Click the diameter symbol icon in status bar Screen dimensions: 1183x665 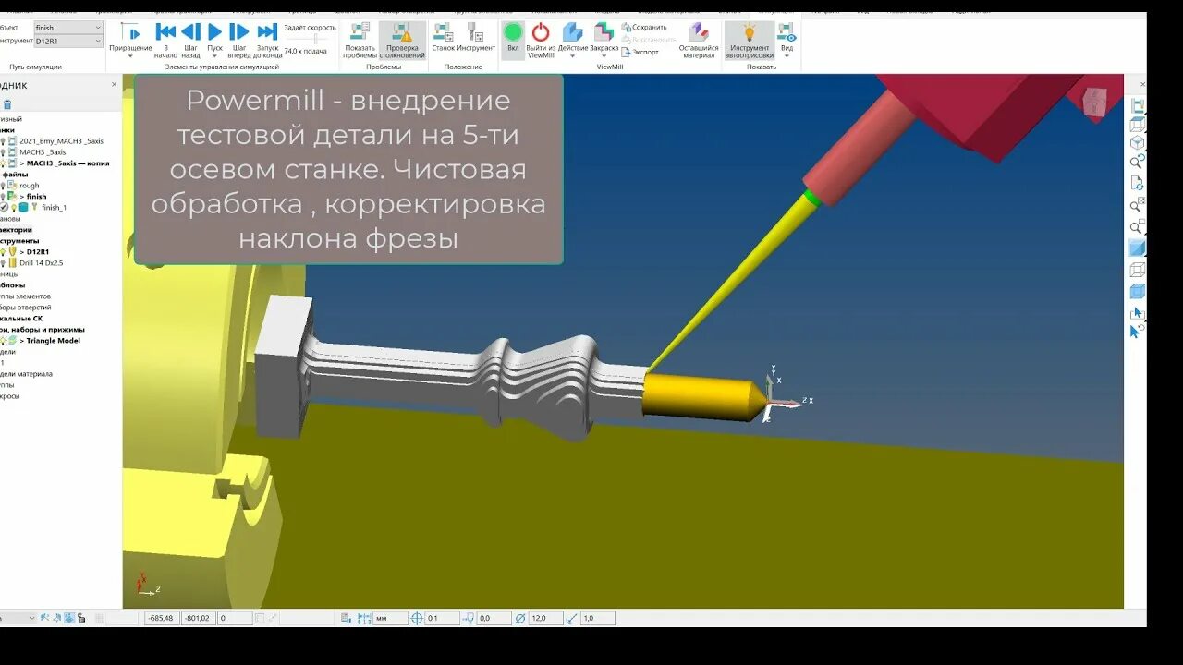(x=520, y=618)
